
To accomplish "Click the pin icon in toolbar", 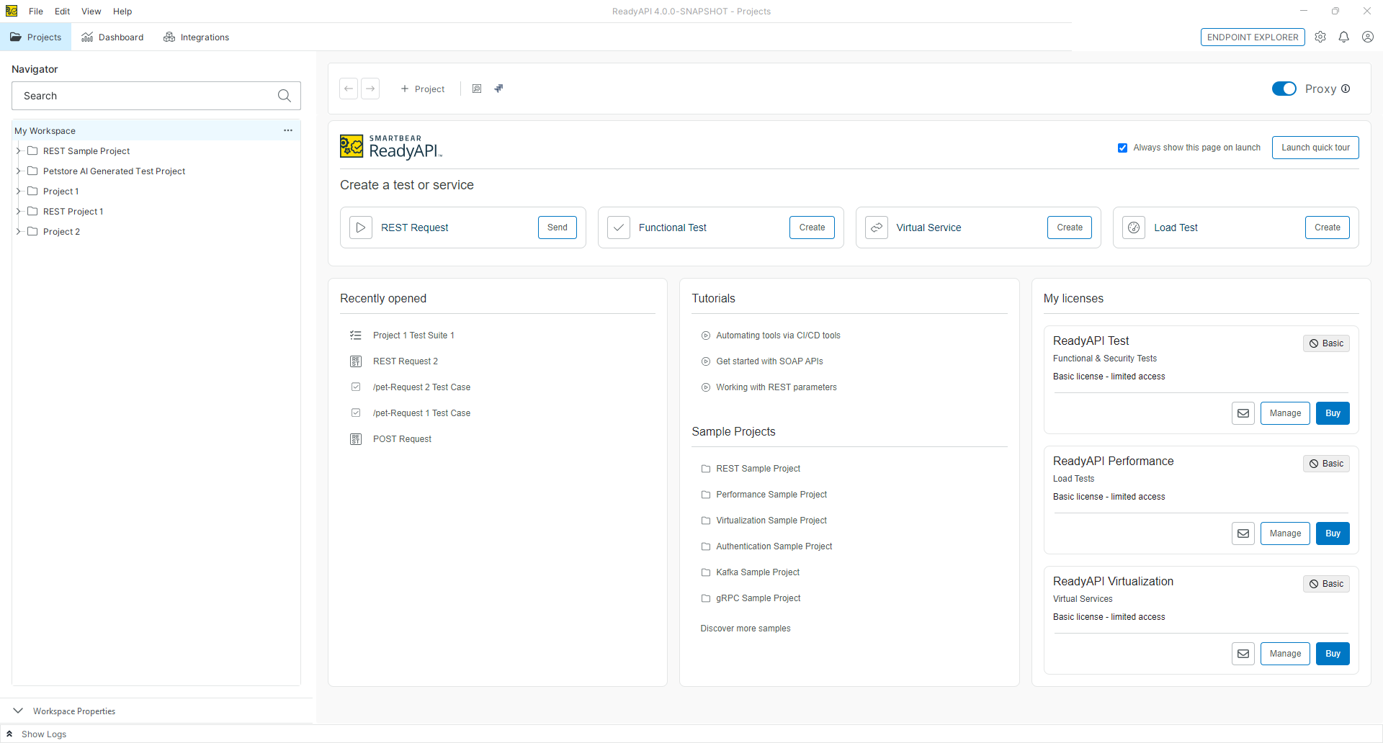I will [x=498, y=89].
